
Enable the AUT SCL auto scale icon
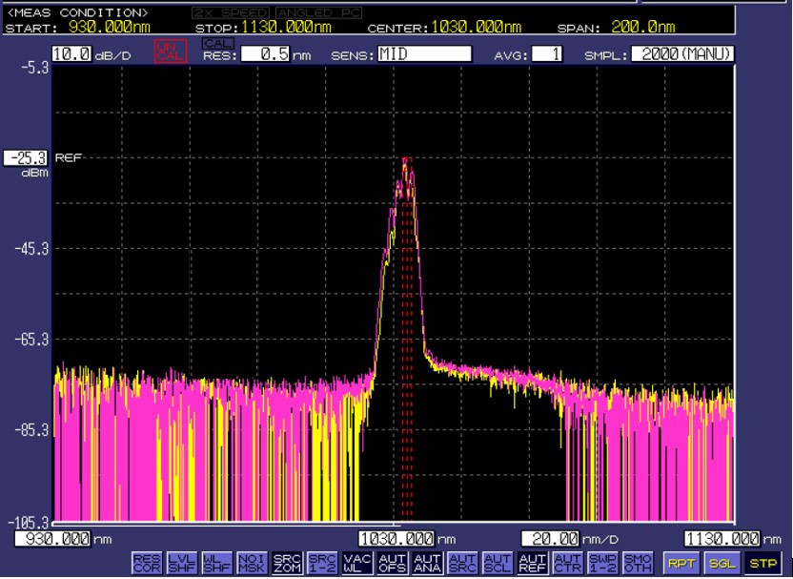(x=498, y=563)
